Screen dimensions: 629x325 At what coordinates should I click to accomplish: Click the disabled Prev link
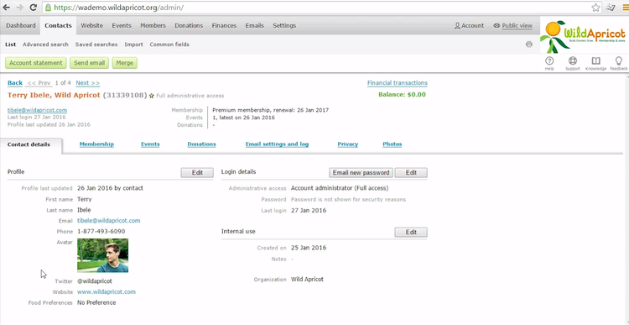[x=39, y=83]
